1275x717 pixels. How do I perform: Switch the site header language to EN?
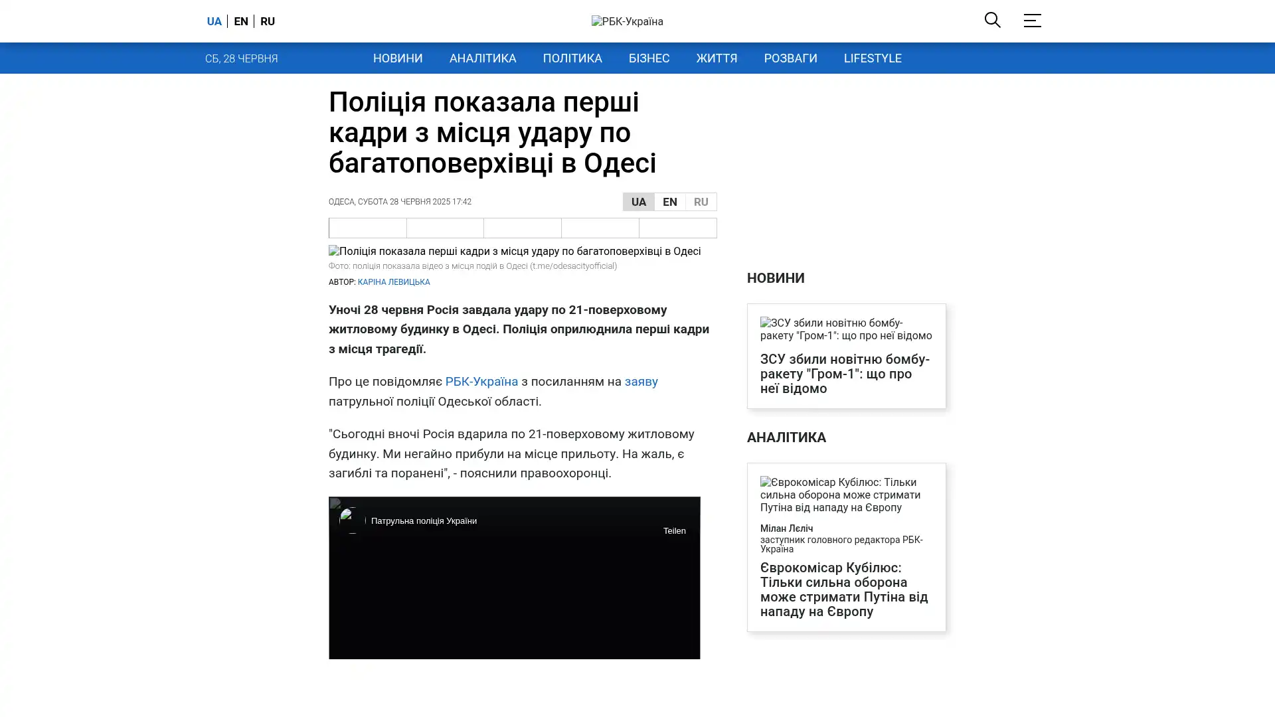coord(241,21)
